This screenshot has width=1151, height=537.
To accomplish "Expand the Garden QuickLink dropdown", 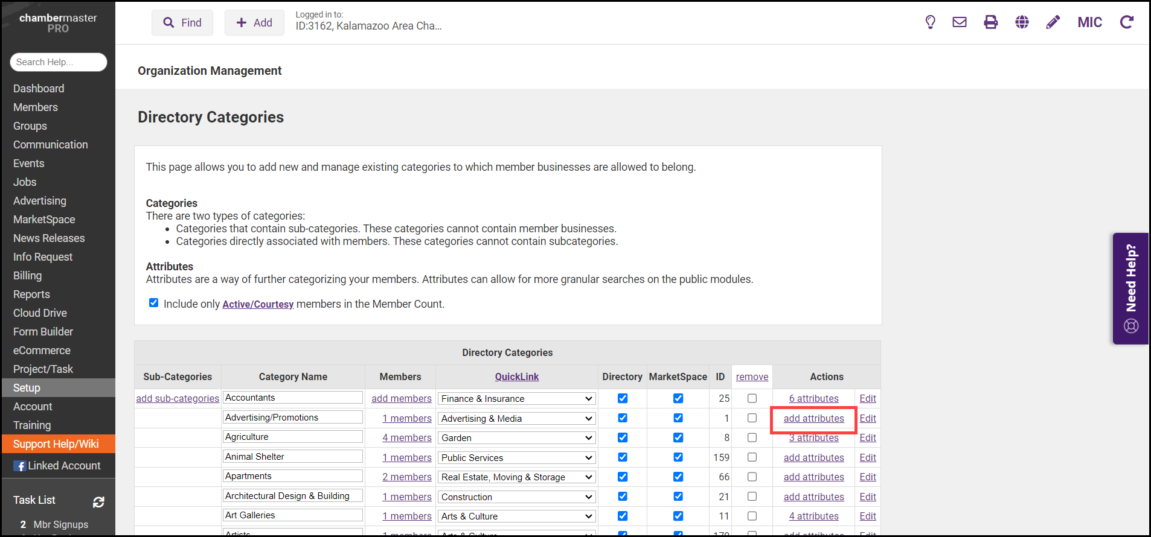I will click(516, 438).
